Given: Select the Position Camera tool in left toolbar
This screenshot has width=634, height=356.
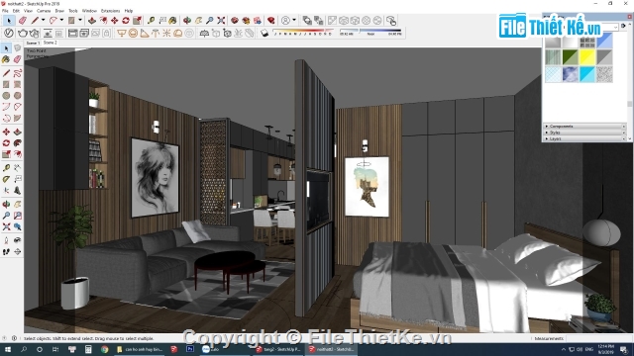Looking at the screenshot, I should (x=6, y=240).
